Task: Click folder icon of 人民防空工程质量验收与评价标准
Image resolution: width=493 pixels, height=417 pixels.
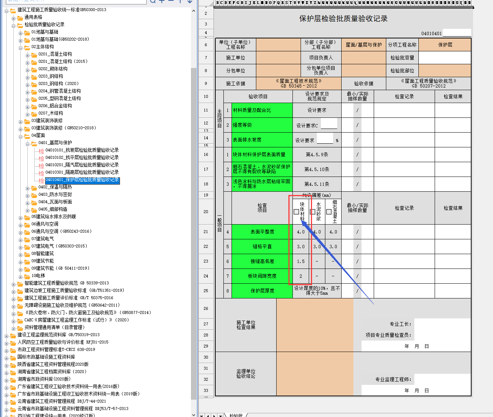Action: [13, 342]
